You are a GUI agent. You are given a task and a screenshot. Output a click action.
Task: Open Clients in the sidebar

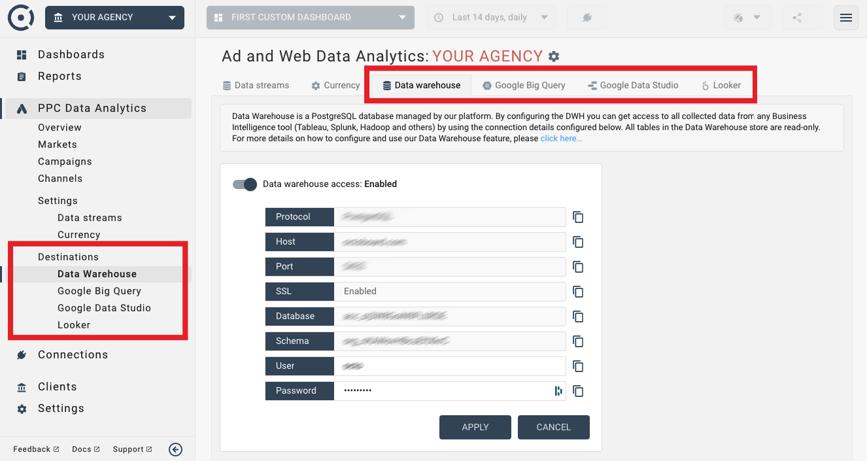coord(58,387)
